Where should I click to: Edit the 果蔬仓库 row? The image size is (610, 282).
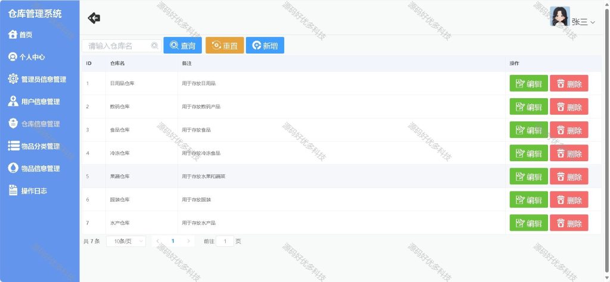[x=529, y=176]
